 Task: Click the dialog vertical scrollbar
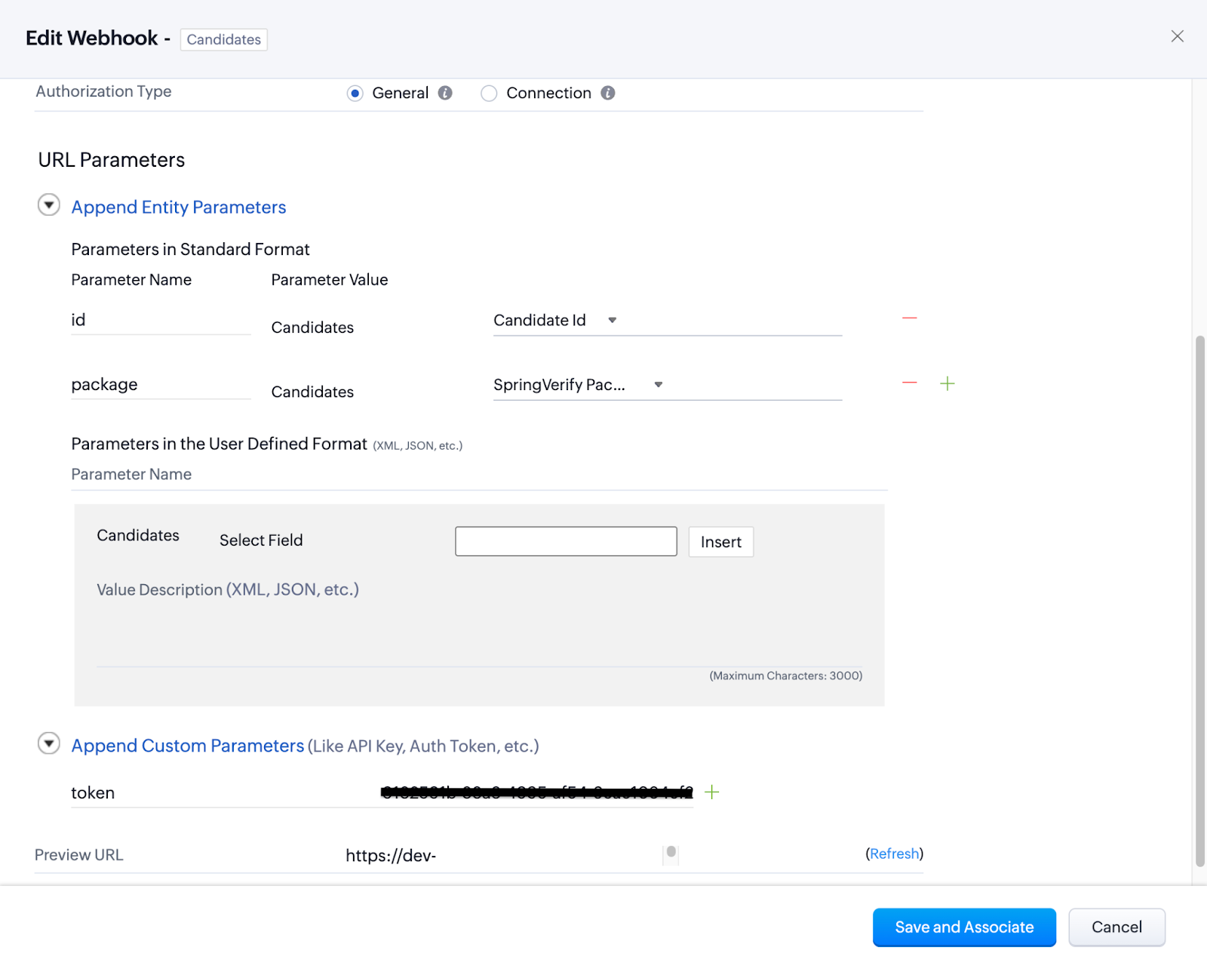click(1199, 601)
